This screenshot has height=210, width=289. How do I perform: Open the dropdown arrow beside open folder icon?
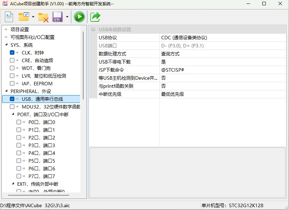click(x=33, y=17)
